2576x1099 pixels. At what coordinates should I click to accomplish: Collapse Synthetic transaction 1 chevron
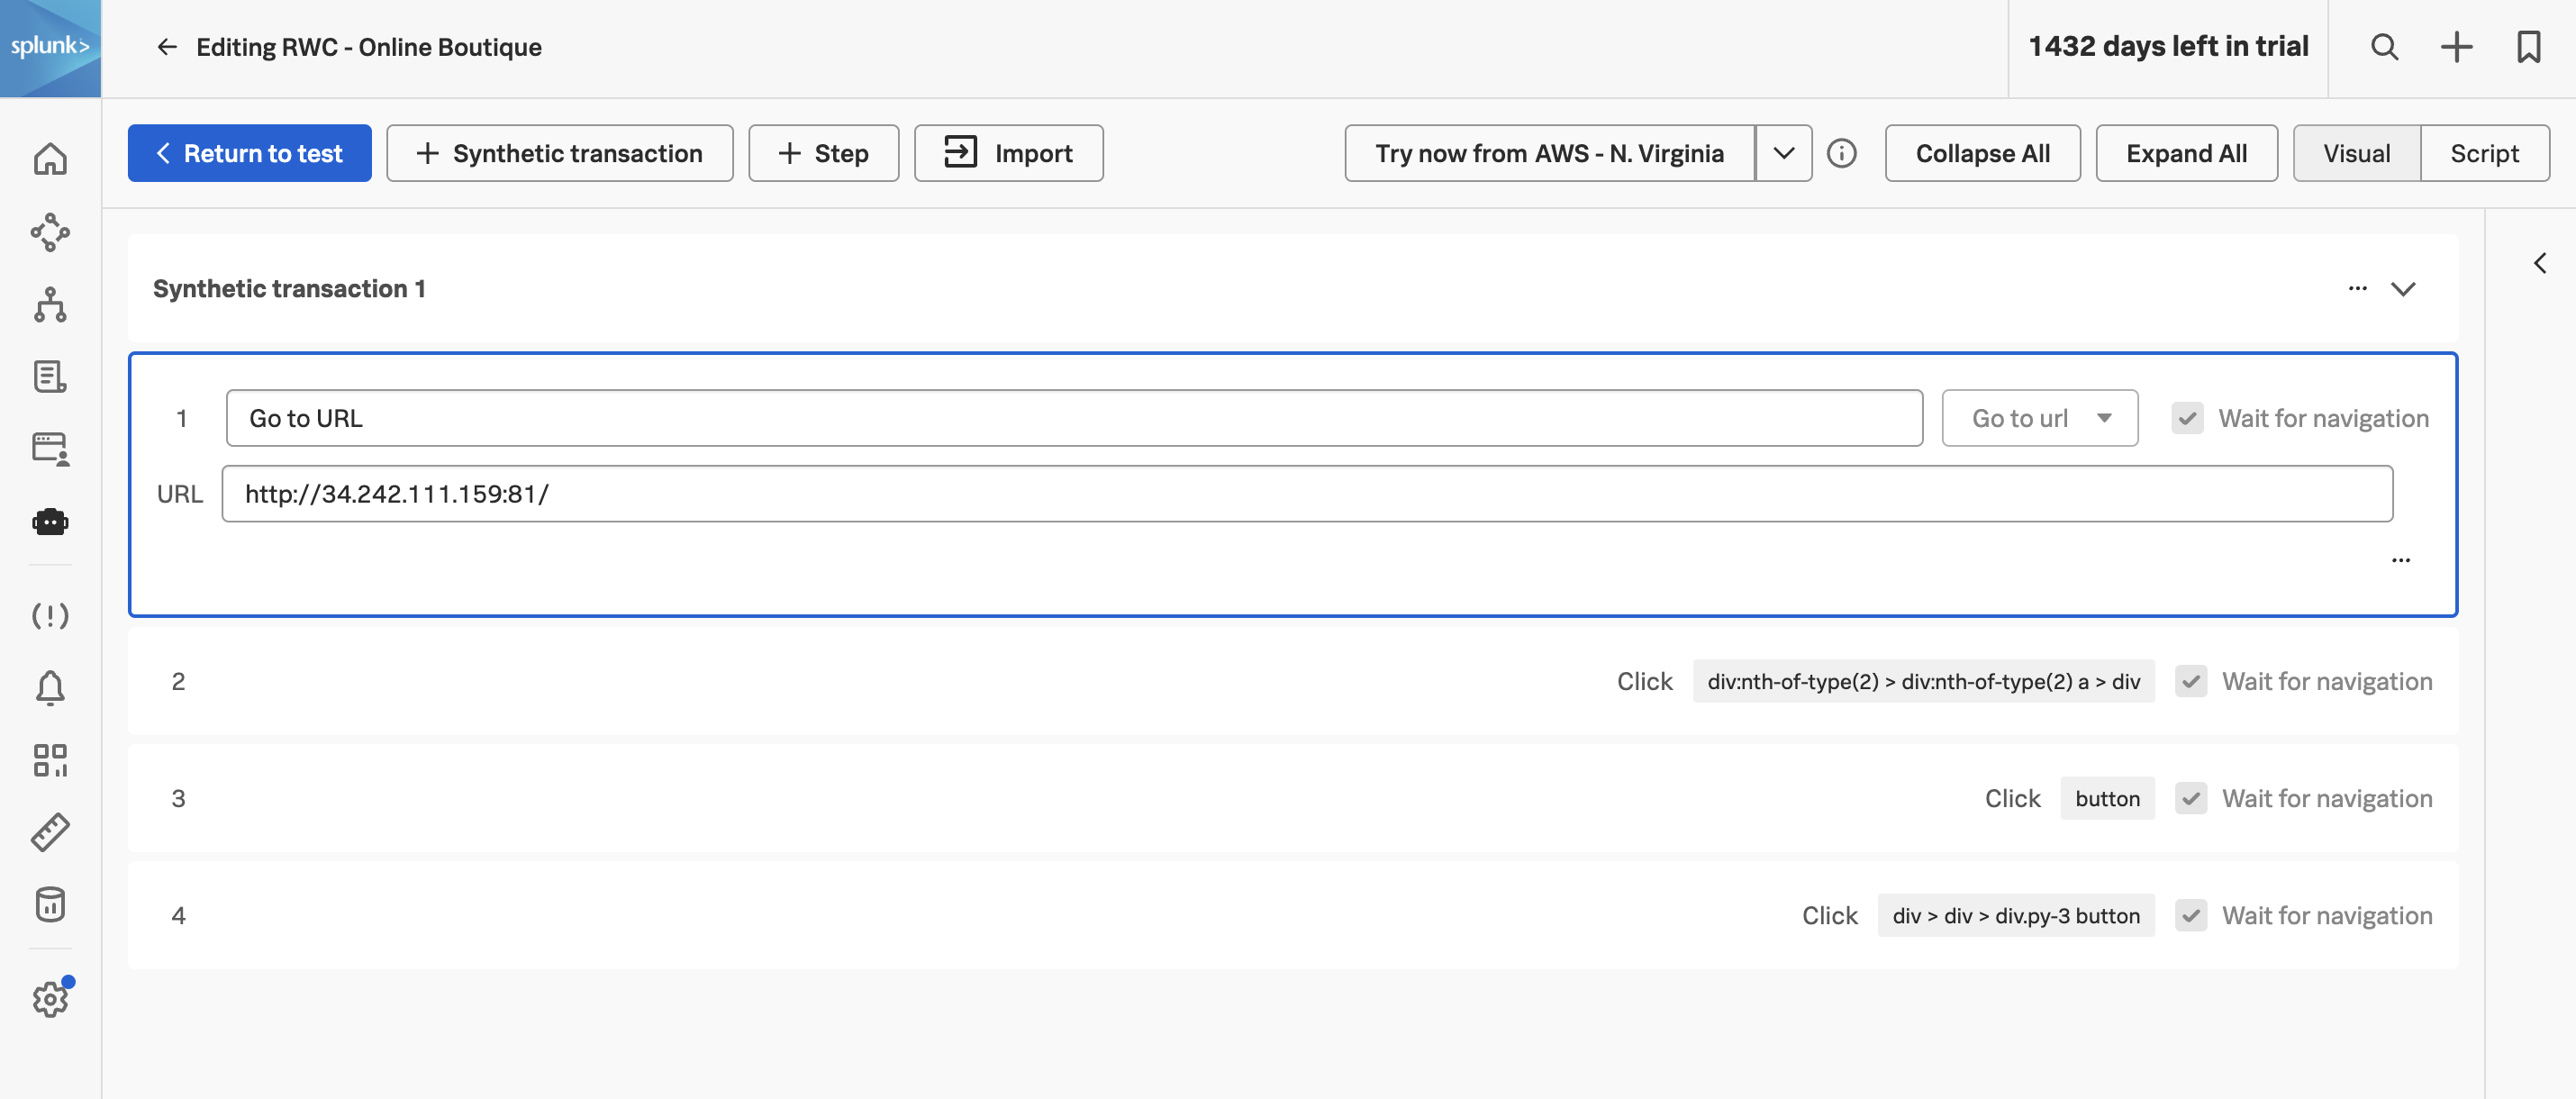click(2402, 287)
